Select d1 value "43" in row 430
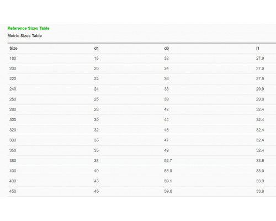The image size is (276, 221). [97, 181]
